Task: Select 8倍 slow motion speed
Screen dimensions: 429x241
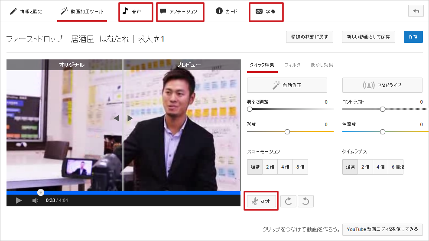Action: pyautogui.click(x=300, y=167)
